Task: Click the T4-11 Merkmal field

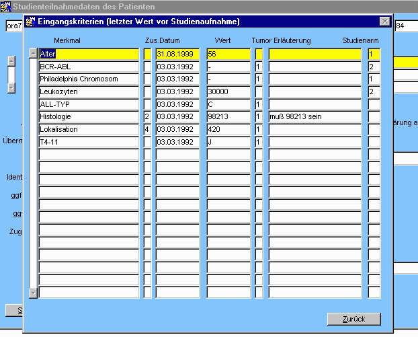Action: tap(89, 142)
